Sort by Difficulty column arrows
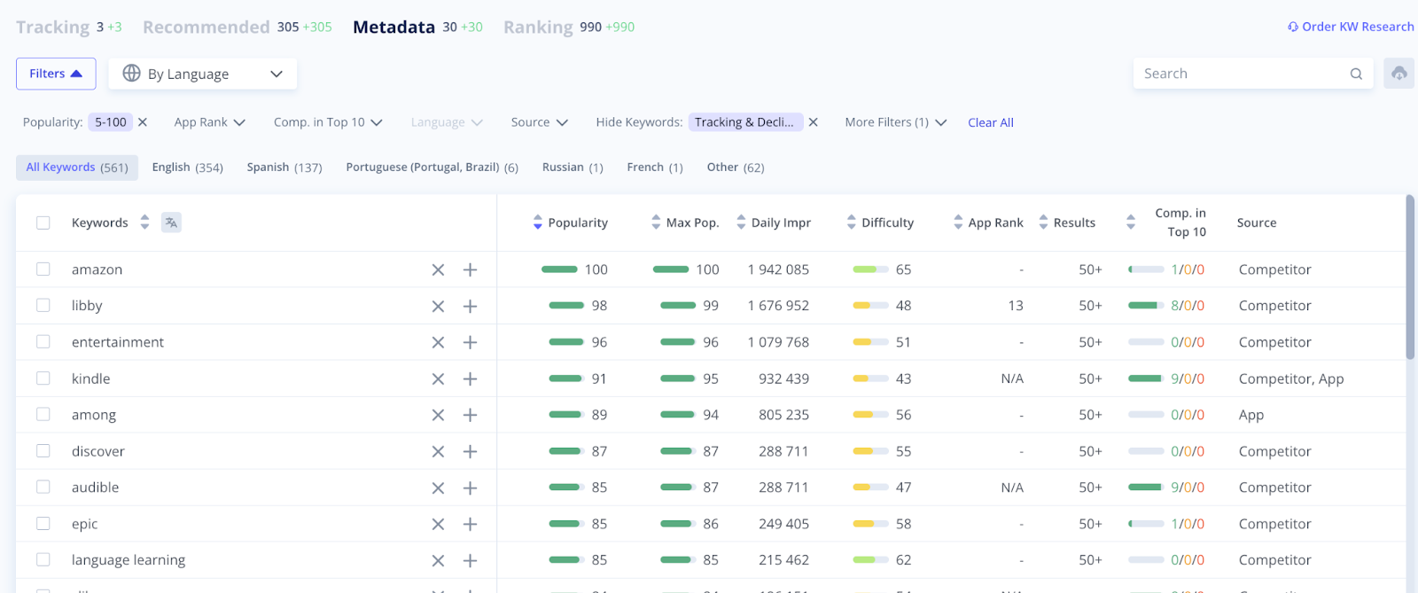This screenshot has width=1418, height=593. click(x=851, y=222)
